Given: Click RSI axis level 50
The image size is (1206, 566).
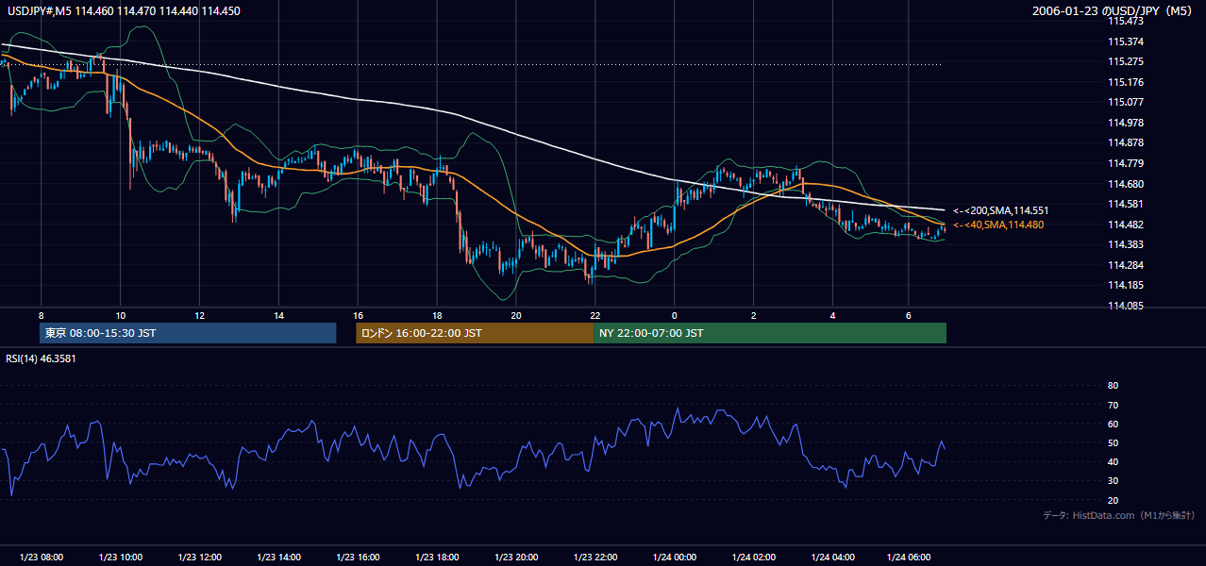Looking at the screenshot, I should point(1113,442).
